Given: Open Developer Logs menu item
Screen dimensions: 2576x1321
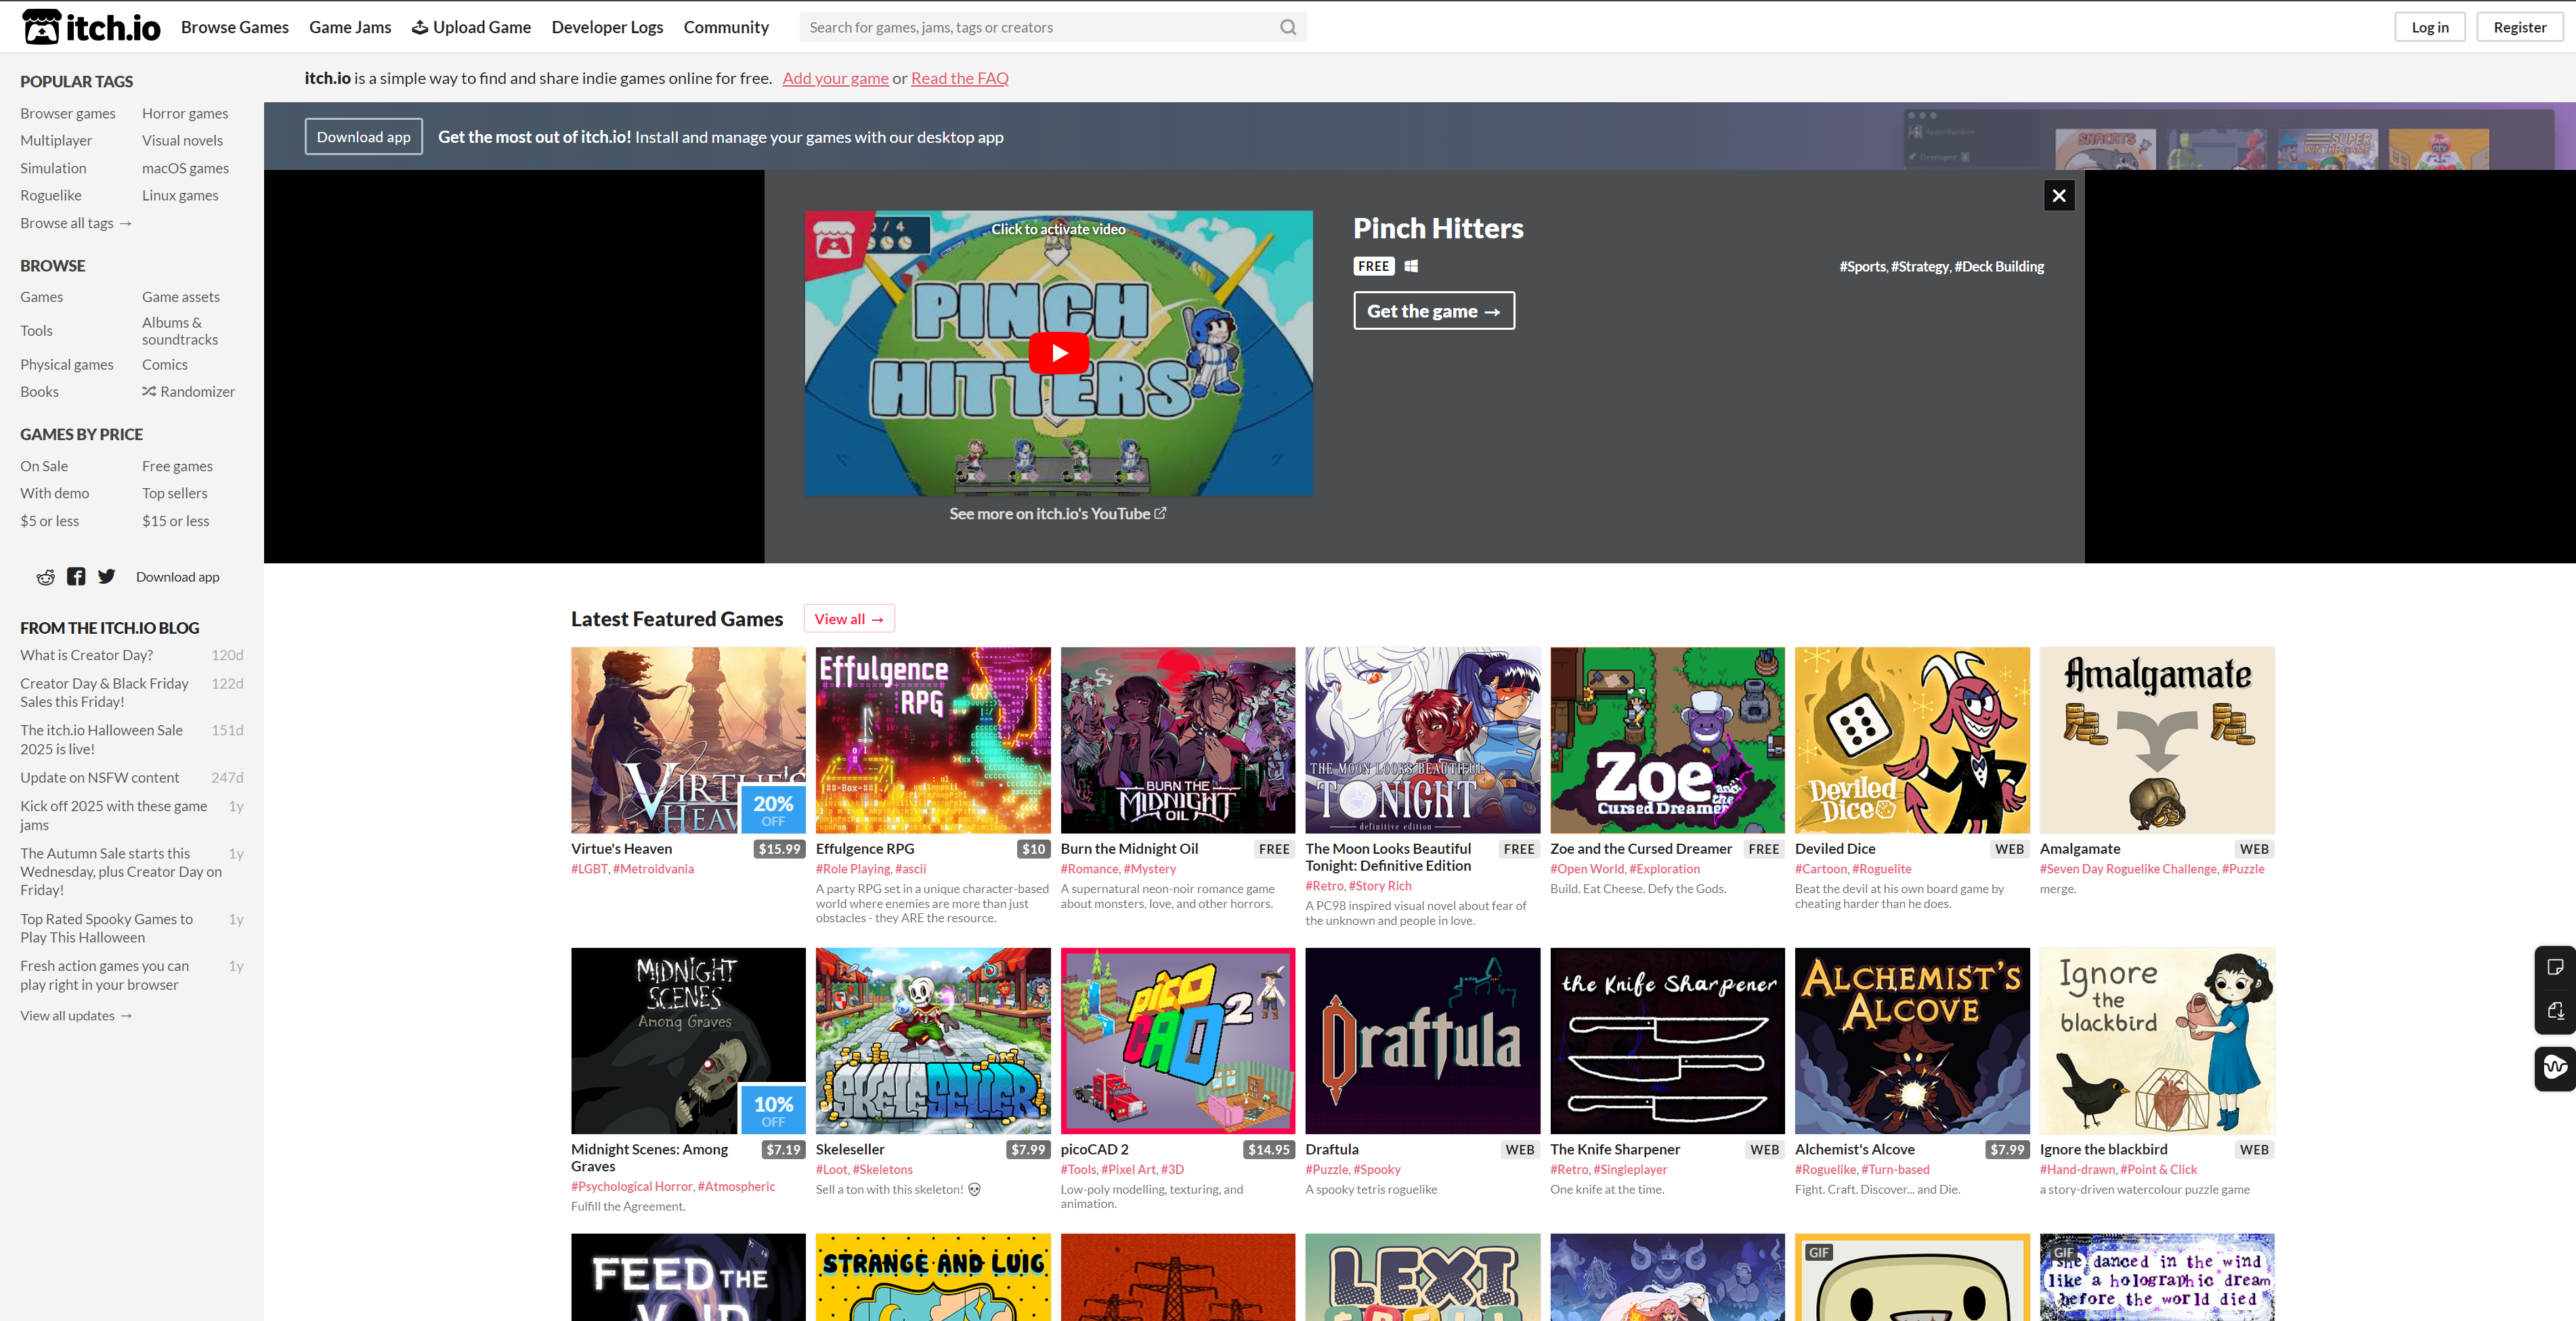Looking at the screenshot, I should [x=607, y=27].
